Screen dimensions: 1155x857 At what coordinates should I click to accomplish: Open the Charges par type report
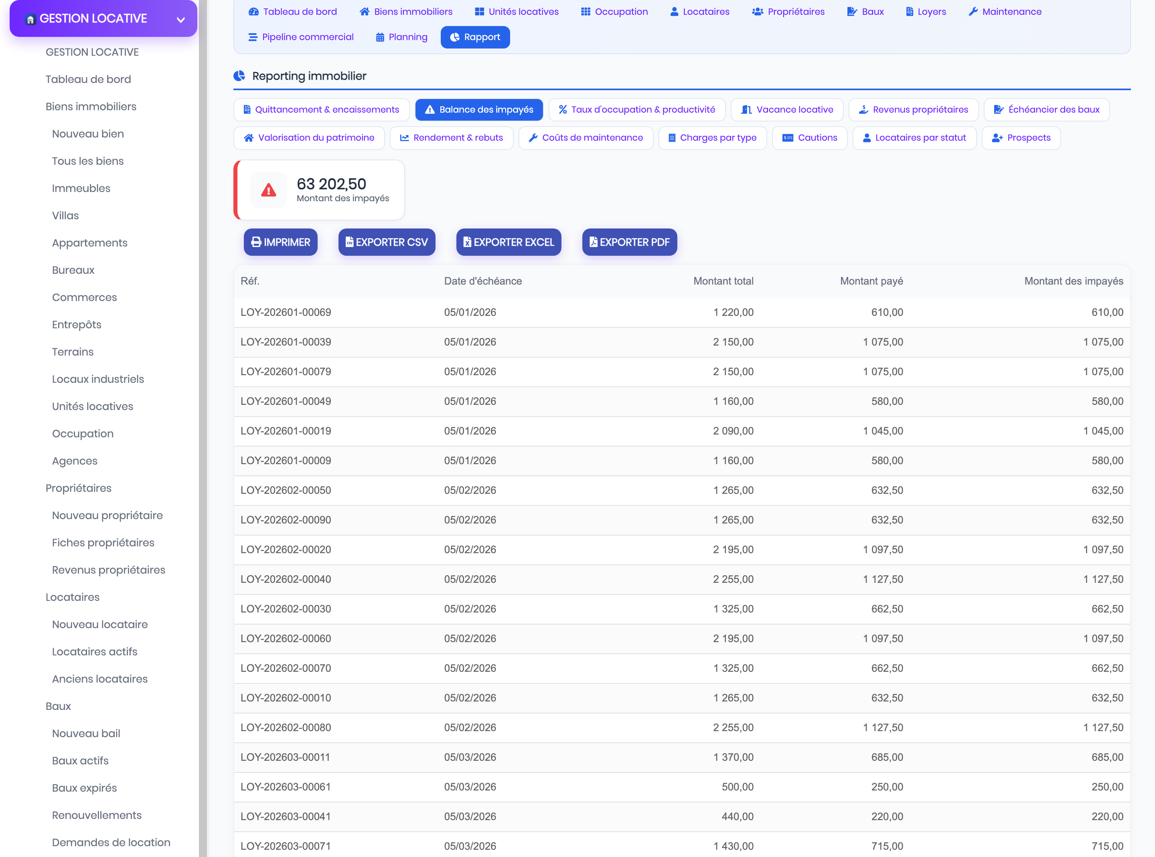[712, 137]
